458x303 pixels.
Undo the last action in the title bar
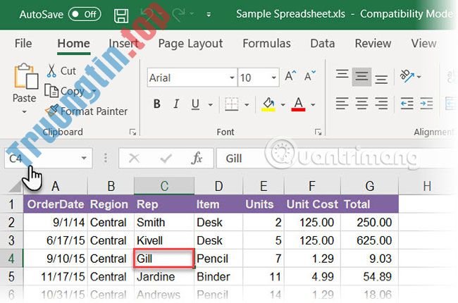pyautogui.click(x=148, y=13)
